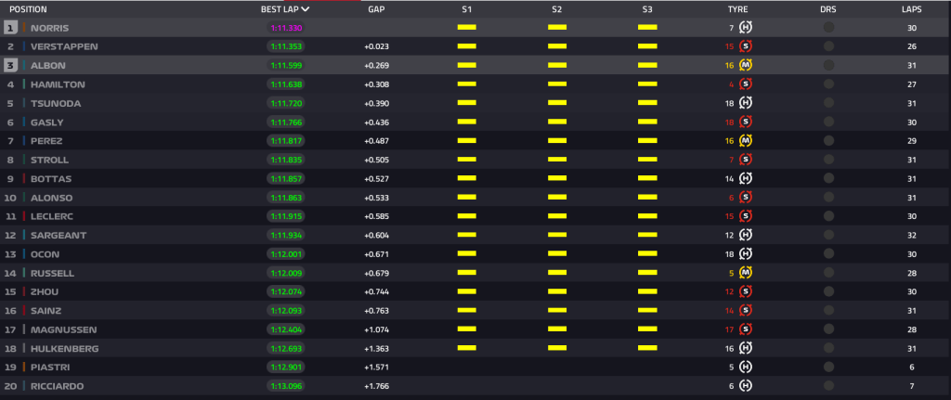Click Verstappen's soft tyre icon

pos(746,46)
